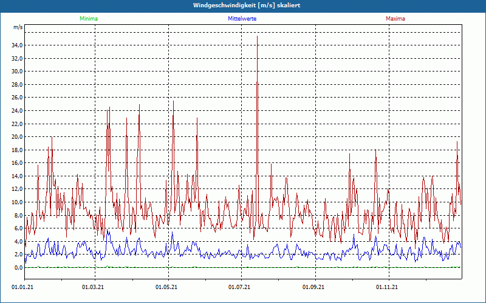Click the 18,0 y-axis value
This screenshot has height=303, width=486.
(17, 150)
